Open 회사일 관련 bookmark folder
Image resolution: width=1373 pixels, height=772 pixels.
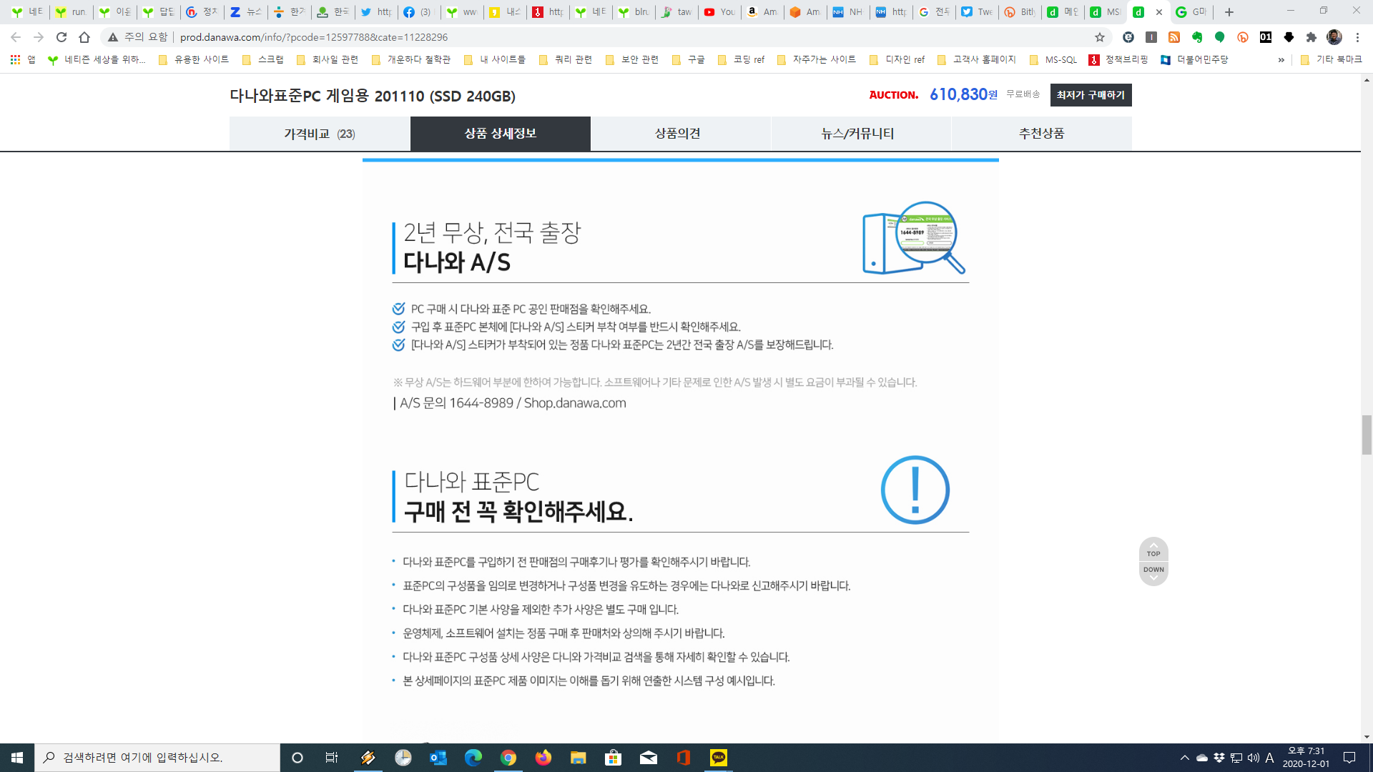[x=327, y=60]
